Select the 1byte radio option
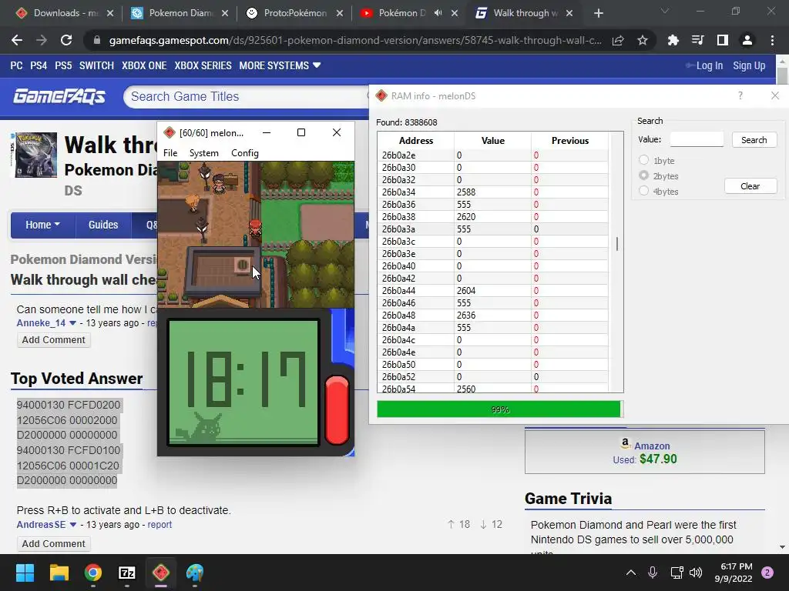This screenshot has width=789, height=591. pos(643,160)
